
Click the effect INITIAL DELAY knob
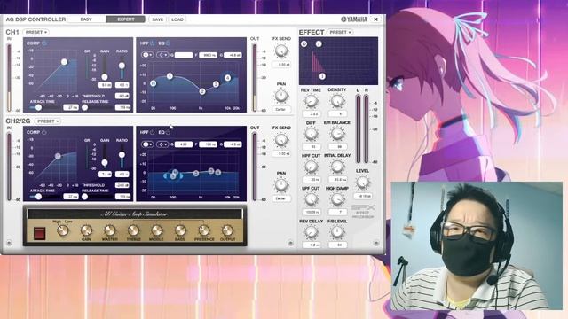tap(337, 167)
